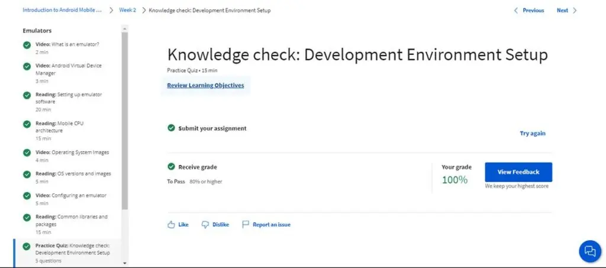Viewport: 606px width, 268px height.
Task: Click green checkmark beside Practice Quiz sidebar item
Action: click(x=27, y=246)
